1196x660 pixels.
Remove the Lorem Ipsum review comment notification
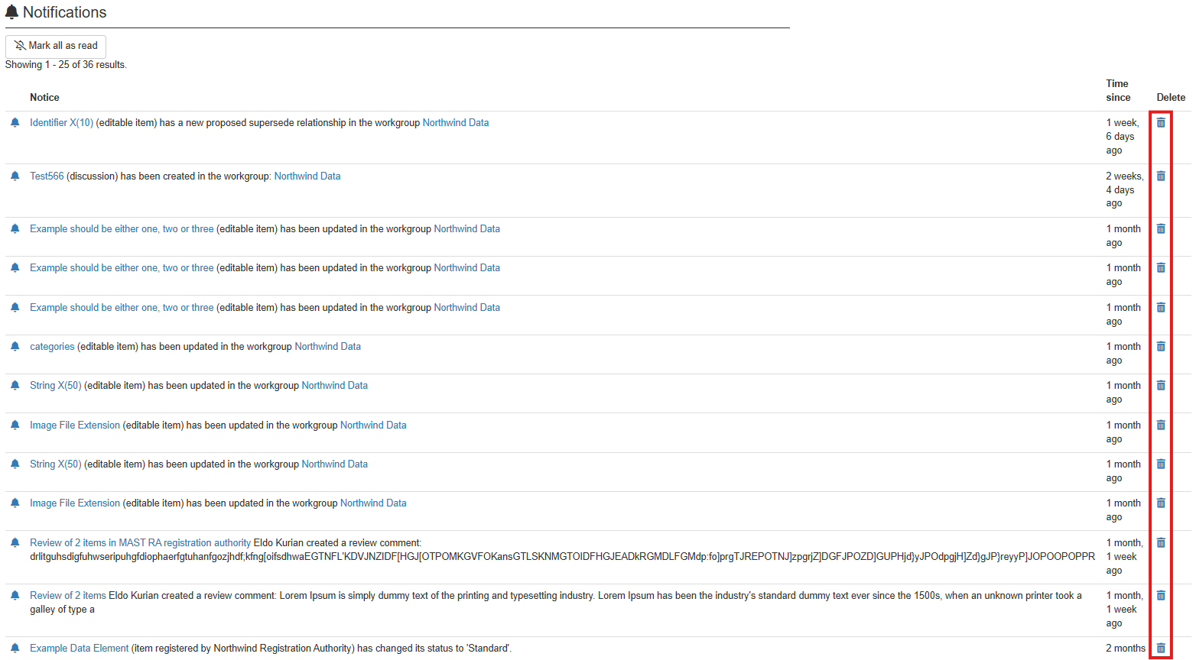coord(1161,596)
